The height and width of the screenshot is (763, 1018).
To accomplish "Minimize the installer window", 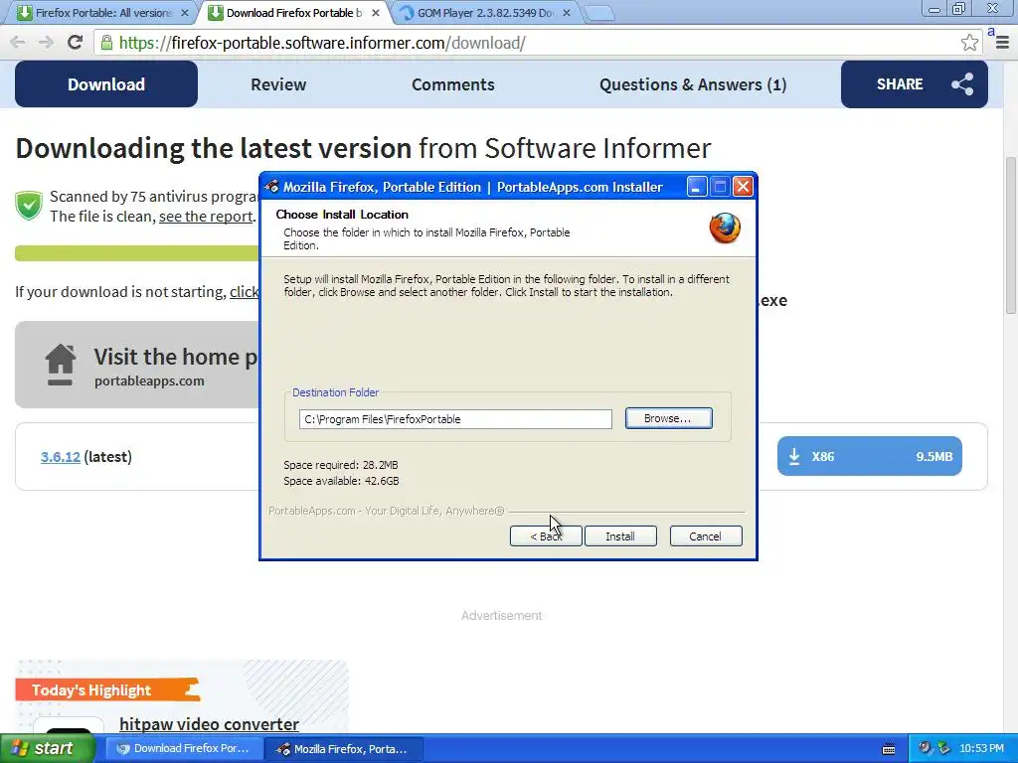I will click(x=697, y=187).
